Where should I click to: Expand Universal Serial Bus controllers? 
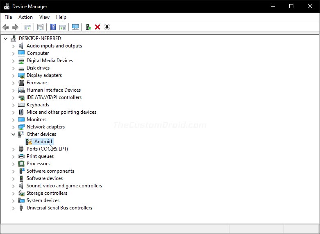13,208
